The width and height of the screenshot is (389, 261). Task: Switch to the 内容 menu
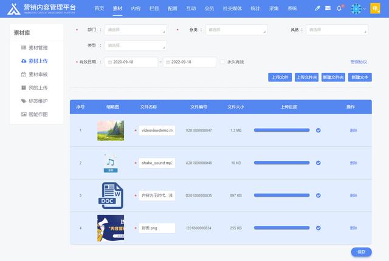(x=136, y=8)
